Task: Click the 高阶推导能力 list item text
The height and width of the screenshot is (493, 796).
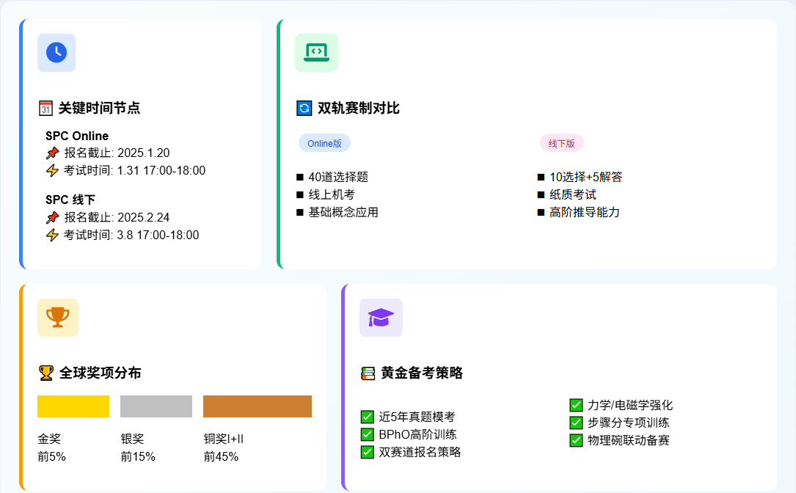Action: pos(585,212)
